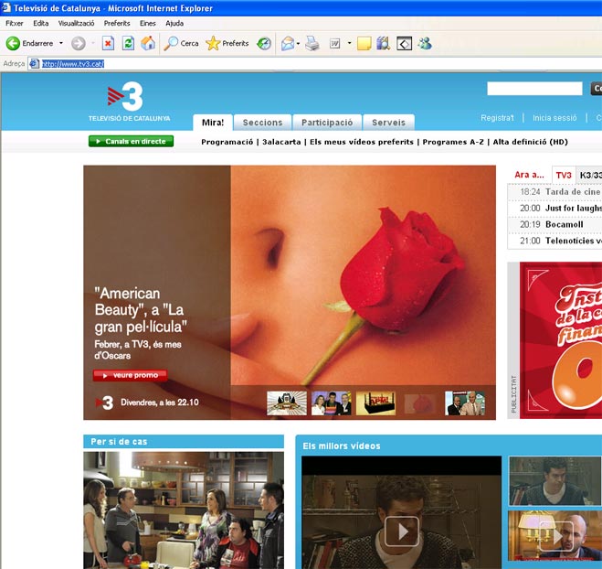Select the two men carousel thumbnail
Viewport: 602px width, 569px height.
coord(465,403)
